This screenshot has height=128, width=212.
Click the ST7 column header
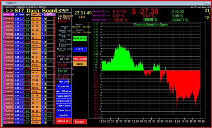[50, 15]
